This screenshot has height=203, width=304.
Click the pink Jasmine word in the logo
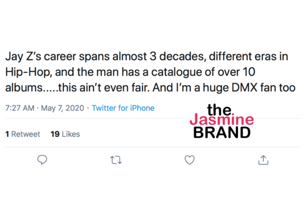point(222,119)
